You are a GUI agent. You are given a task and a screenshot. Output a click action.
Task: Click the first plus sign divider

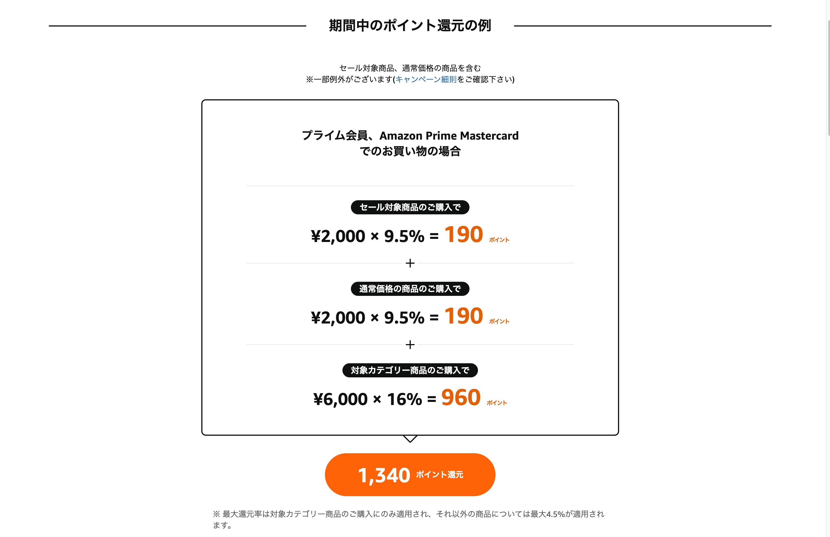(410, 263)
